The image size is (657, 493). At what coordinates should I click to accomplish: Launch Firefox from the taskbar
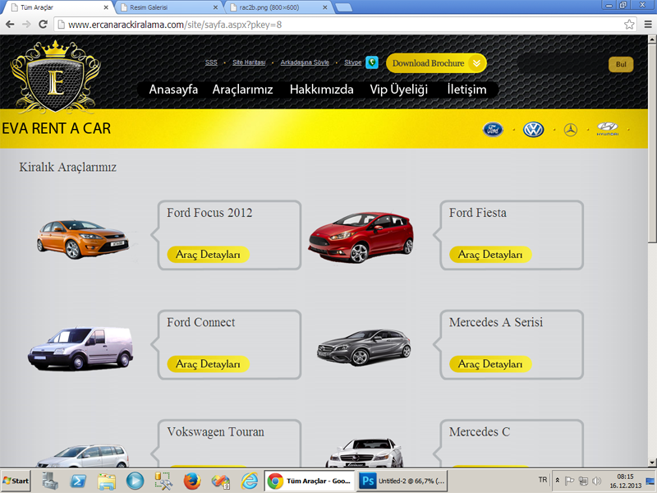click(x=192, y=481)
